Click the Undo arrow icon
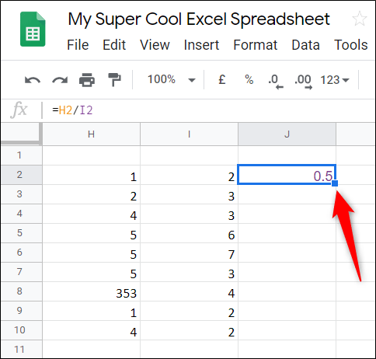Screen dimensions: 376x359 33,80
